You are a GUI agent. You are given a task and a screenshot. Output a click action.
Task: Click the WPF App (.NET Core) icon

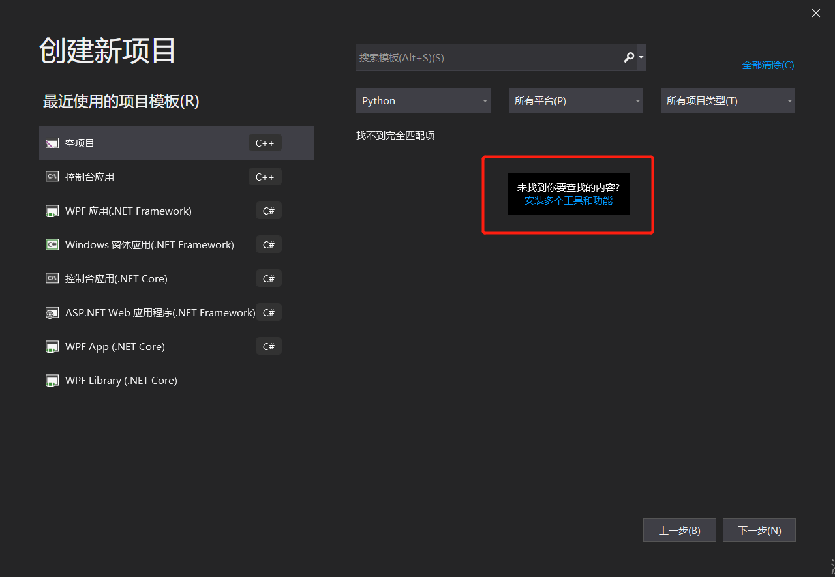tap(52, 346)
